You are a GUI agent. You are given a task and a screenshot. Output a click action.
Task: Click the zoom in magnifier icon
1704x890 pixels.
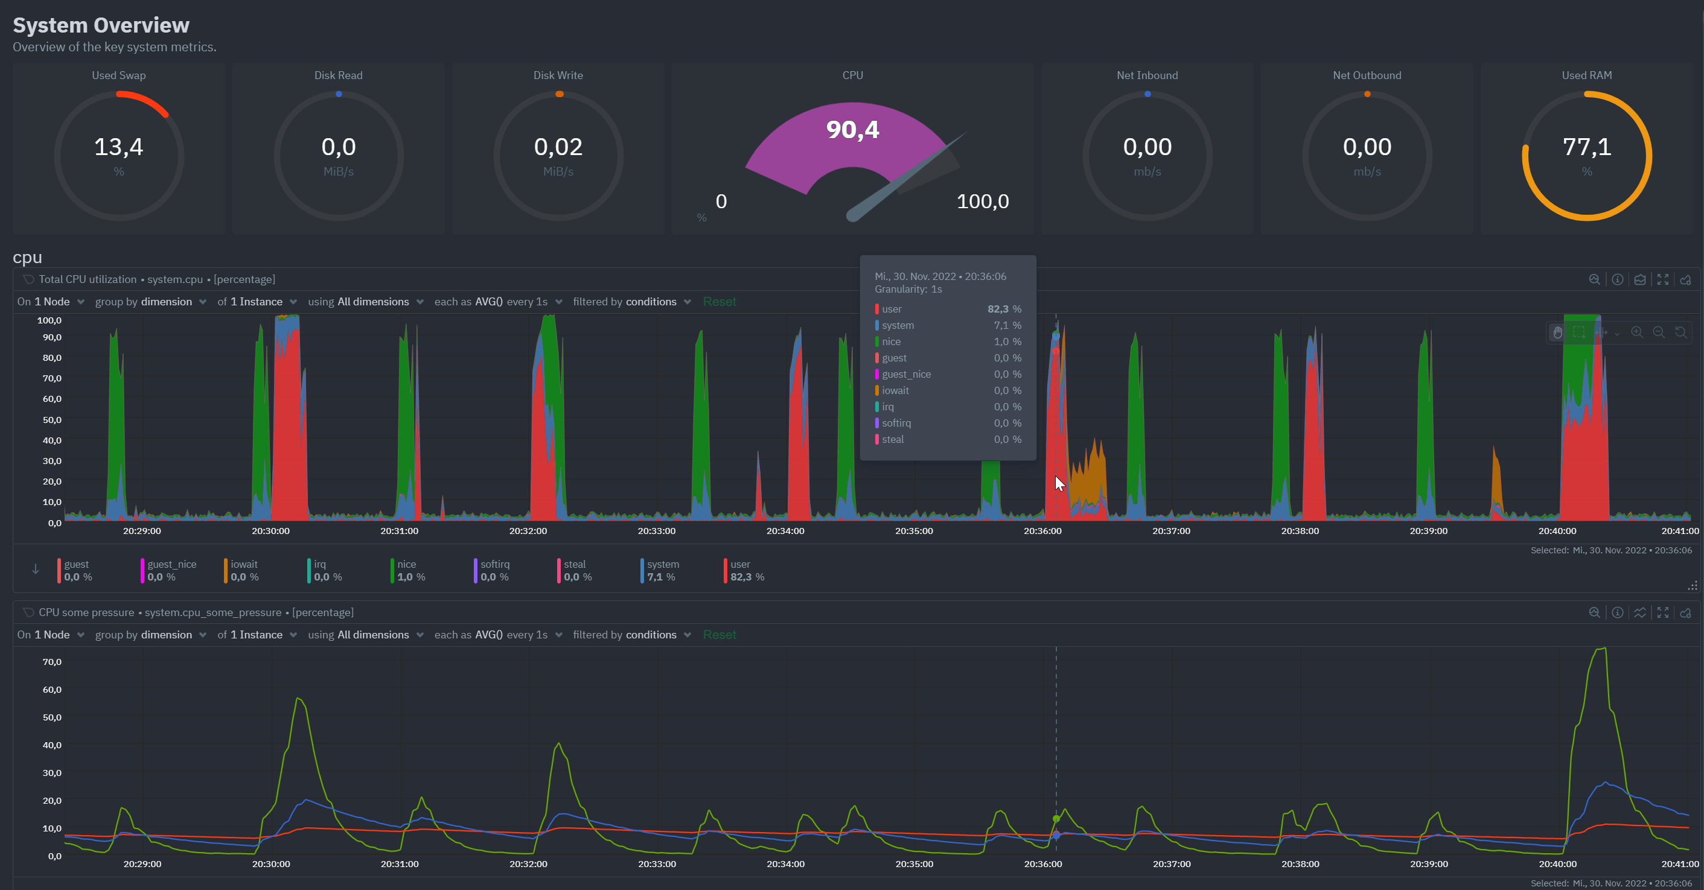click(x=1637, y=332)
